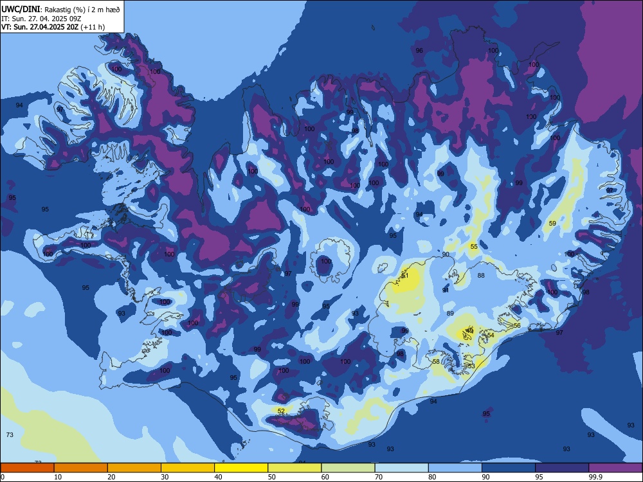Click the lightest blue 70–80 legend swatch
643x482 pixels.
coord(402,468)
